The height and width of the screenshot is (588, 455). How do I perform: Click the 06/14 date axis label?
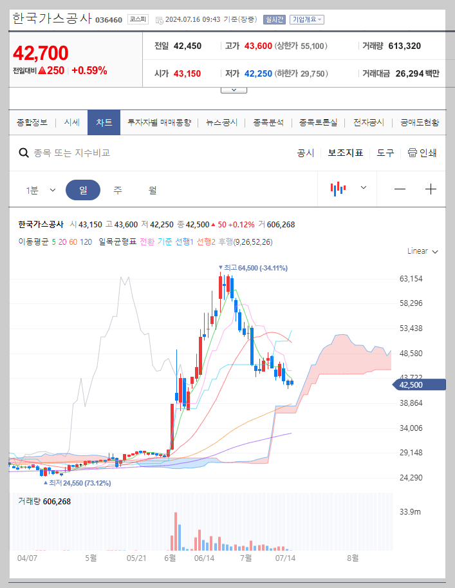pyautogui.click(x=204, y=558)
